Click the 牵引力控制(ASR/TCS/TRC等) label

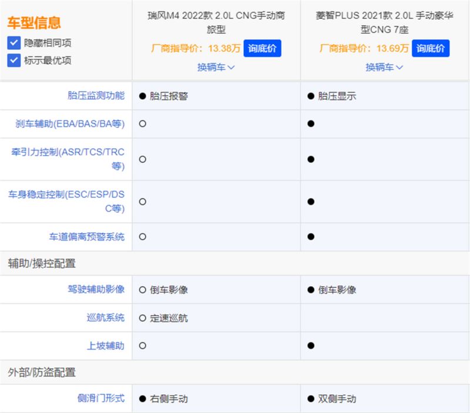68,159
